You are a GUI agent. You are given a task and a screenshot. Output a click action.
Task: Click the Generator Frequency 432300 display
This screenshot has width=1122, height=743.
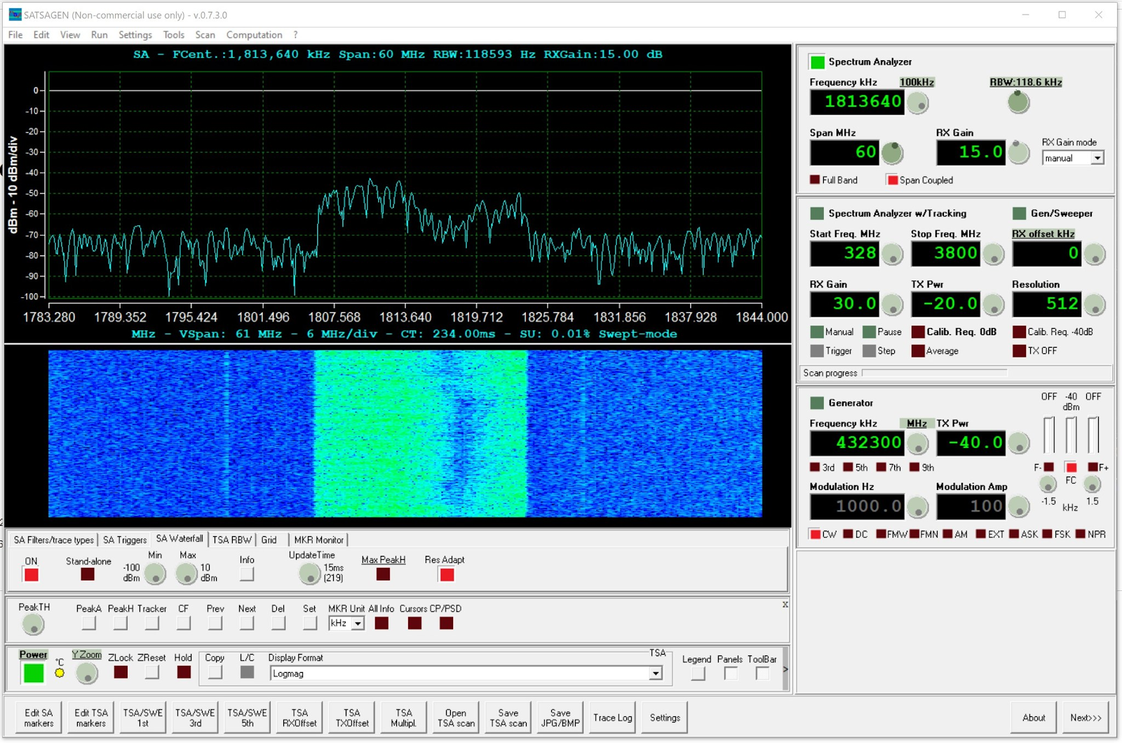point(856,443)
